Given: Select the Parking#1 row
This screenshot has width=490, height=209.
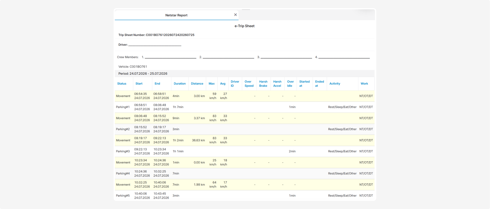Looking at the screenshot, I should pos(244,107).
